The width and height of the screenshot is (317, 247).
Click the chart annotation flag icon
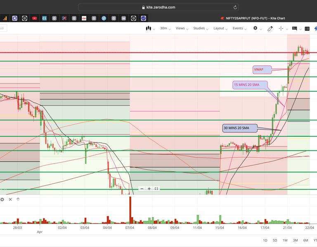[x=294, y=28]
